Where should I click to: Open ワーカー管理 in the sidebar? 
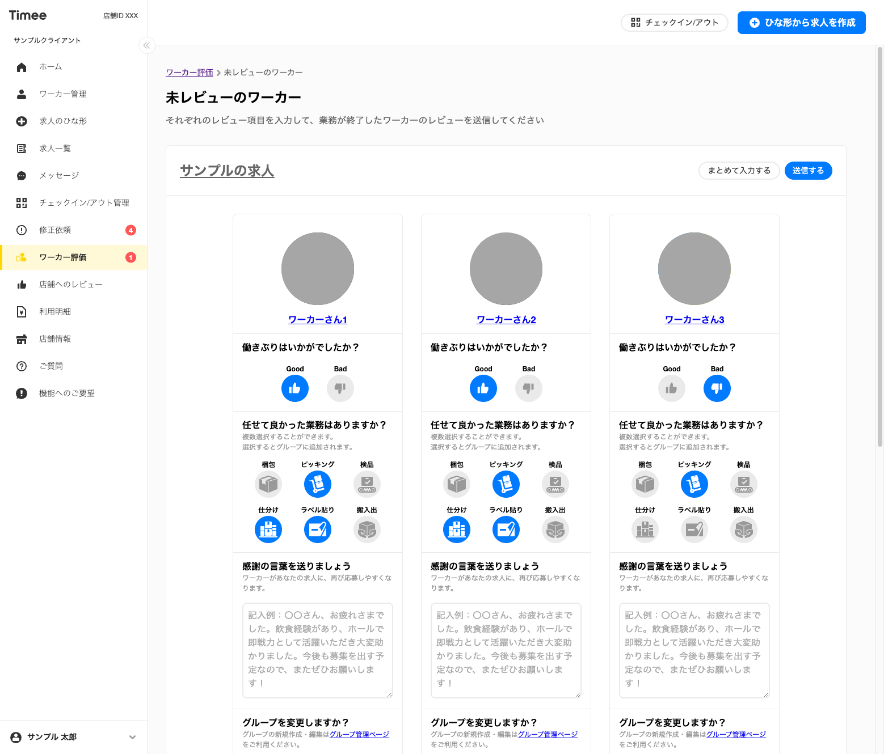[x=74, y=94]
